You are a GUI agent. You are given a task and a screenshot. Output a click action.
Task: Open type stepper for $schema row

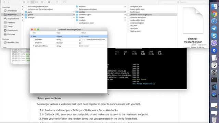tap(80, 40)
